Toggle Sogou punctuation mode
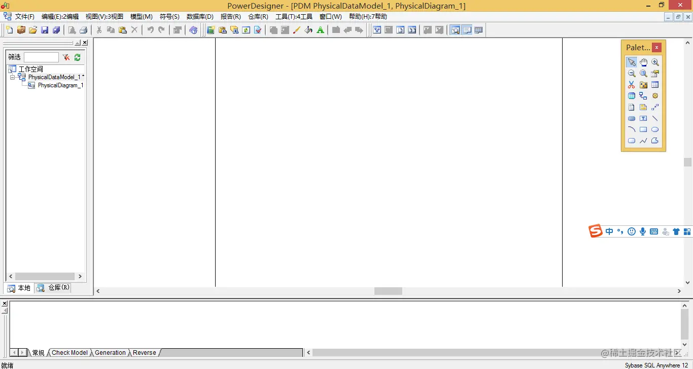The height and width of the screenshot is (369, 693). pos(620,231)
